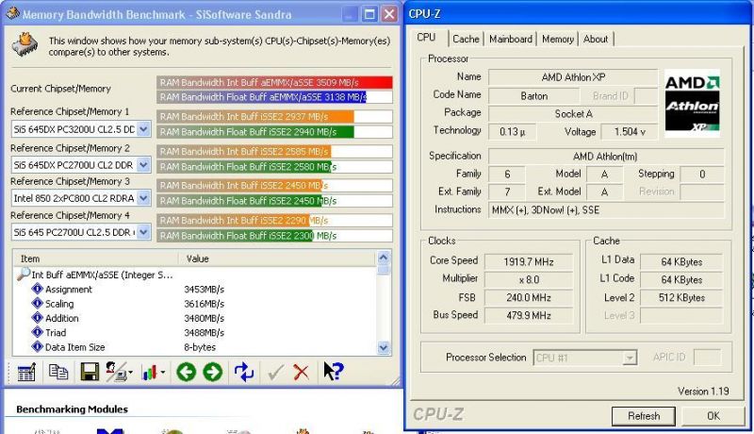This screenshot has height=434, width=754.
Task: Click the Code Name field Barton
Action: (x=533, y=96)
